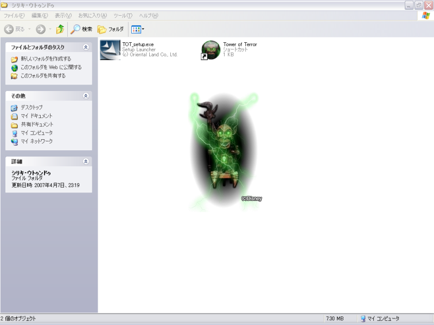Viewport: 434px width, 325px height.
Task: Click the shared documents folder icon
Action: 15,125
